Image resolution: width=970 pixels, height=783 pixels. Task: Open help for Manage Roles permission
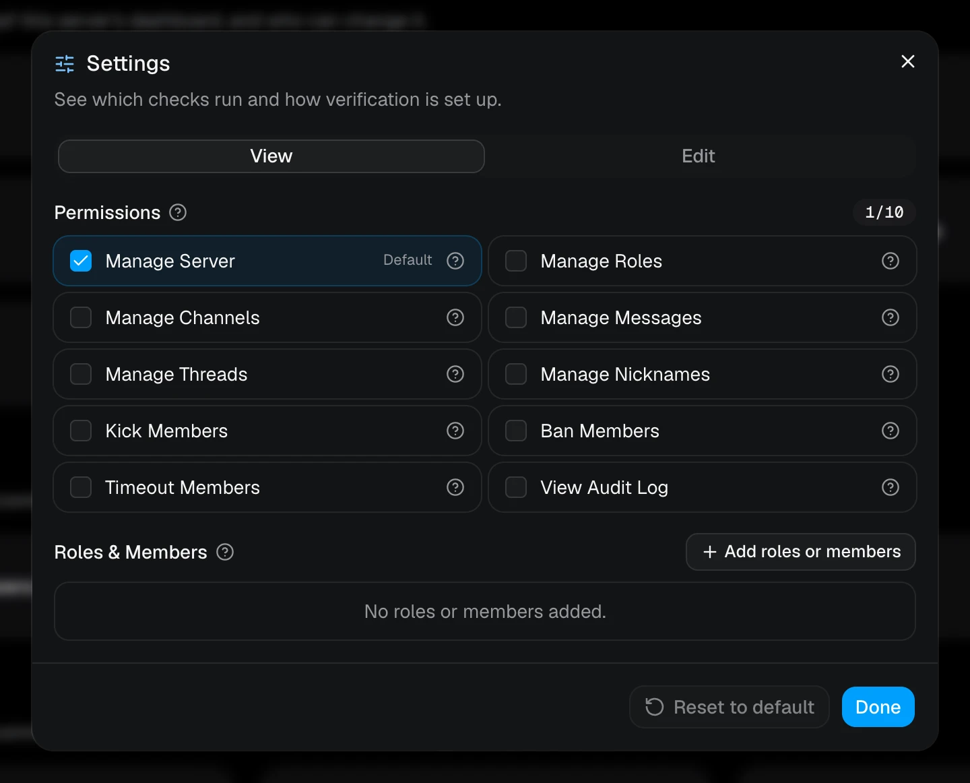891,261
